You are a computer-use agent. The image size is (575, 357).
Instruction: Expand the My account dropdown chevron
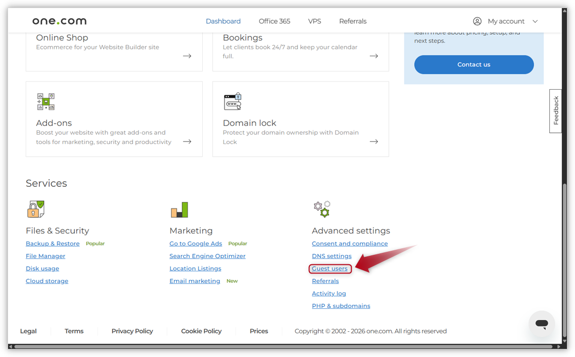535,21
